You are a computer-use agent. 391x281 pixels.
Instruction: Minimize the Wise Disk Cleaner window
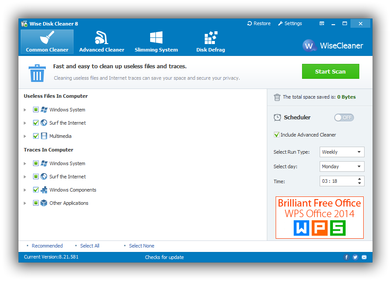pyautogui.click(x=333, y=24)
